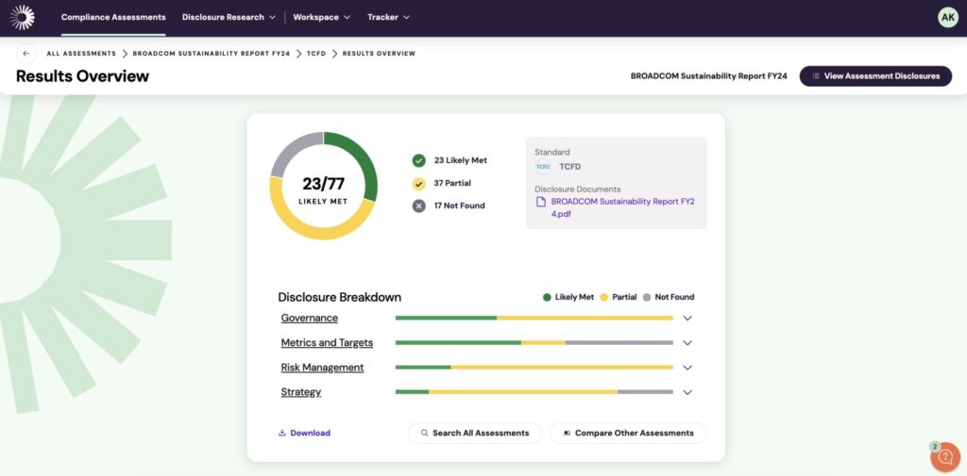
Task: Expand the Governance breakdown row
Action: 687,319
